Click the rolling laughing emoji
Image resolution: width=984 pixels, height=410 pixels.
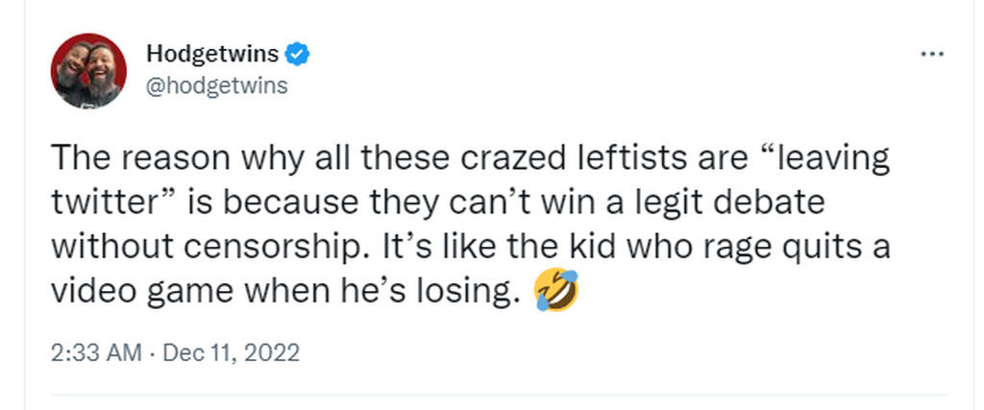click(x=556, y=292)
